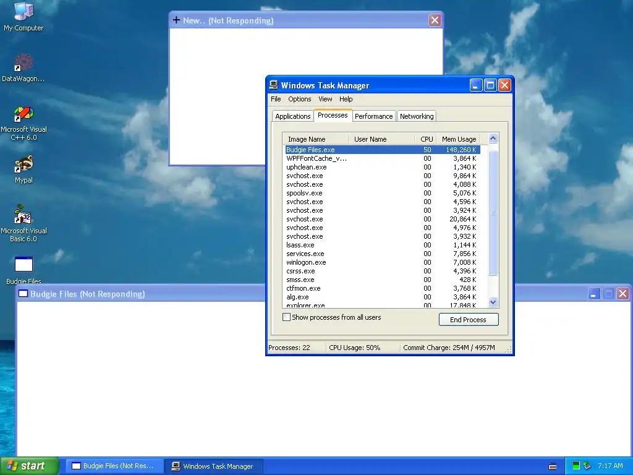This screenshot has width=633, height=475.
Task: Select the services.exe process row
Action: pos(382,254)
